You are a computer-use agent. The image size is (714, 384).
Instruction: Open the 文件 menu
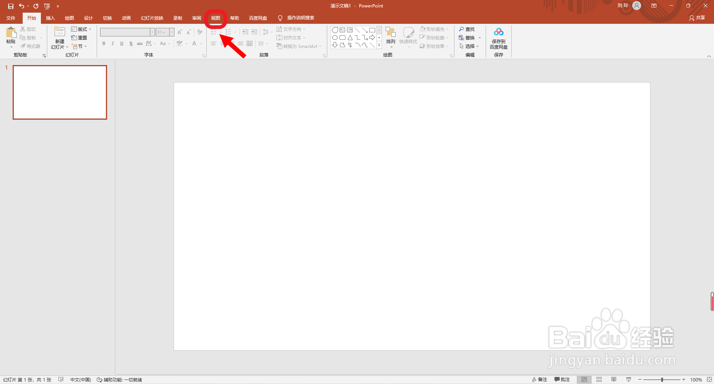click(11, 18)
